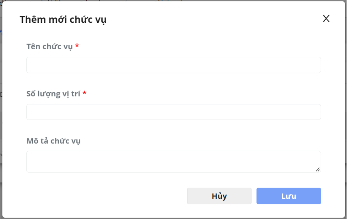Select the Tên chức vụ label text
Screen dimensions: 347x219
click(x=50, y=46)
